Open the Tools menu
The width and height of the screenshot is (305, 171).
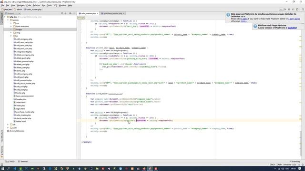click(x=50, y=5)
